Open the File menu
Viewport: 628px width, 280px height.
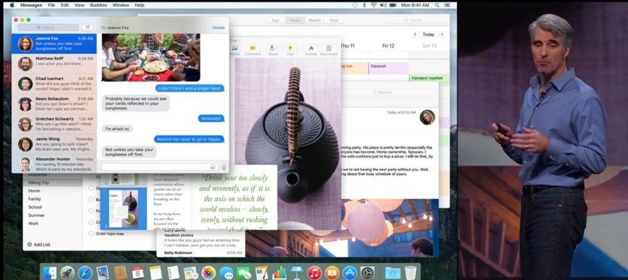51,5
